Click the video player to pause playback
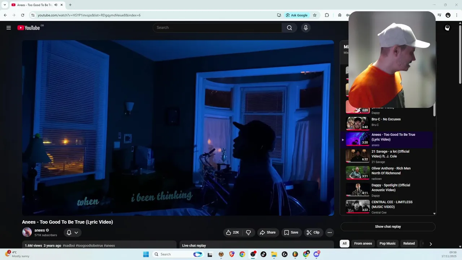This screenshot has width=462, height=260. (178, 128)
